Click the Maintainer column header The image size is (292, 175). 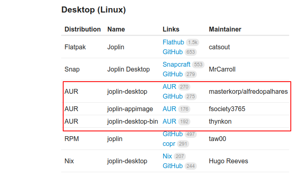pyautogui.click(x=225, y=30)
